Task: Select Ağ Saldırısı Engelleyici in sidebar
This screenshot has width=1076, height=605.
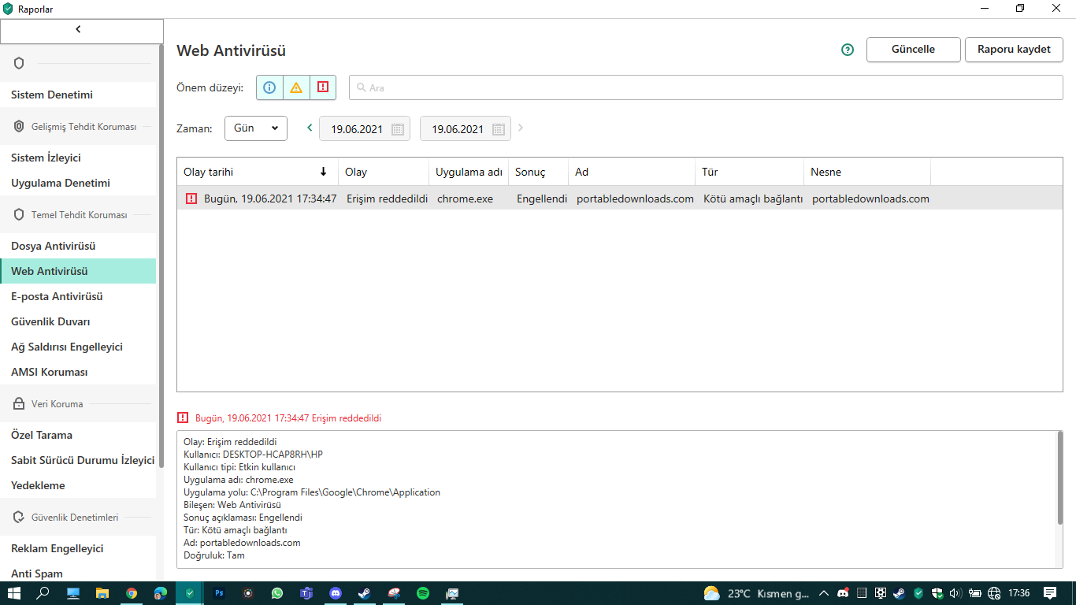Action: [78, 347]
